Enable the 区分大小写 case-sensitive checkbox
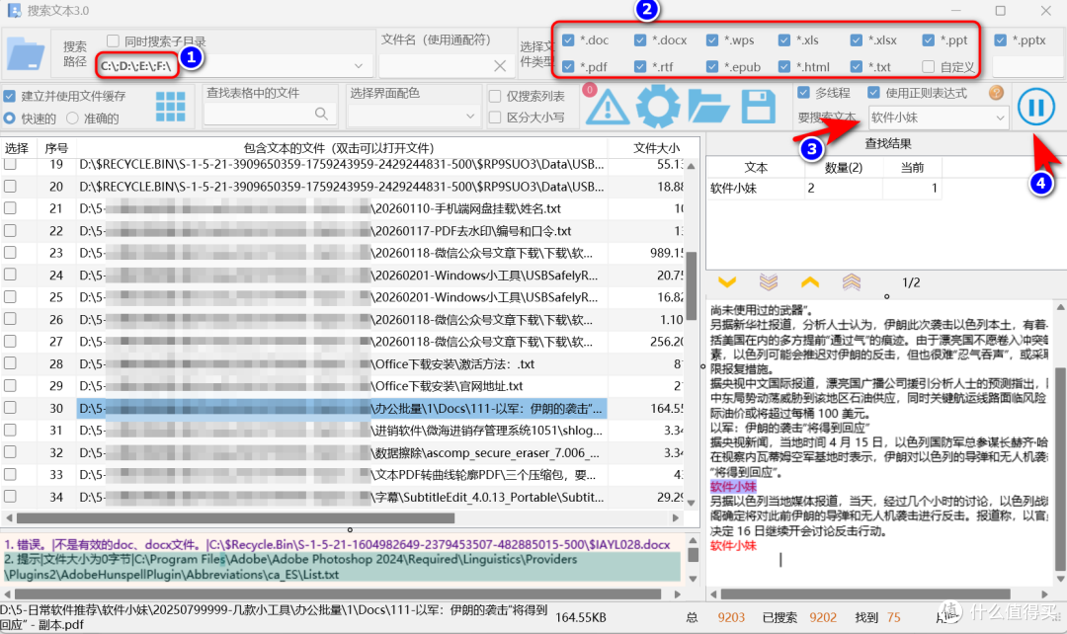This screenshot has width=1067, height=634. [495, 118]
